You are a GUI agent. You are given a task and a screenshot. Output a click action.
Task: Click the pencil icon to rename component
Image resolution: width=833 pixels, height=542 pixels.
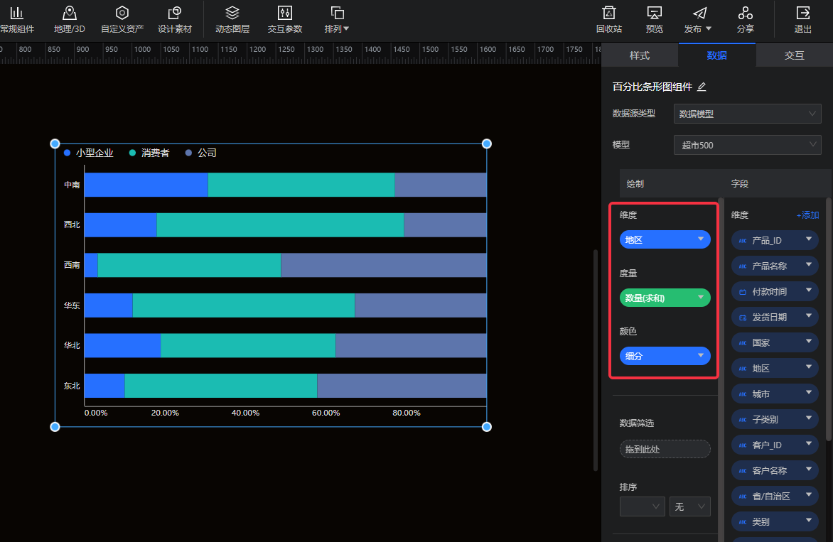point(702,87)
